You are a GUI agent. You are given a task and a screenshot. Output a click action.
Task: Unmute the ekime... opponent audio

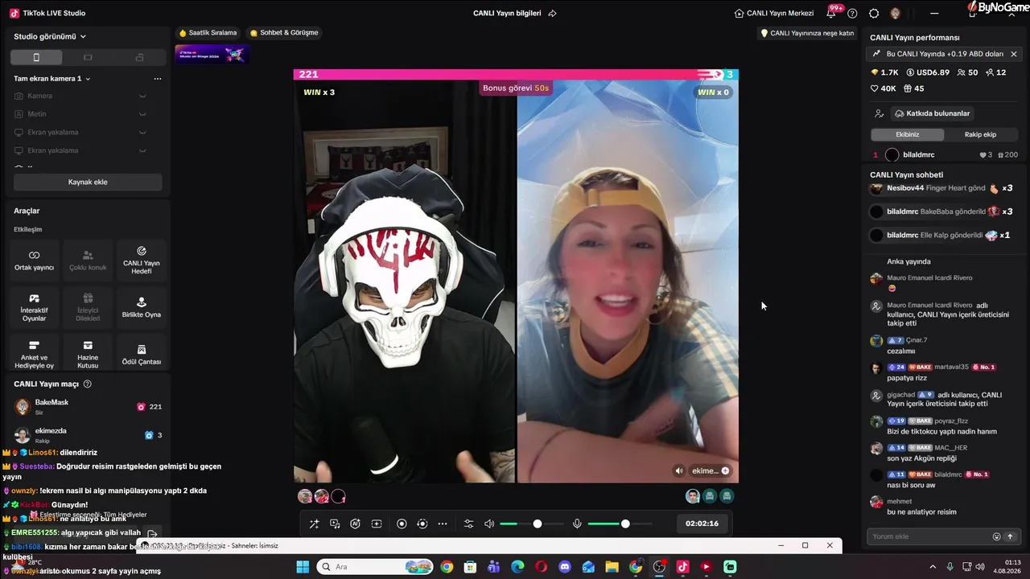point(679,470)
